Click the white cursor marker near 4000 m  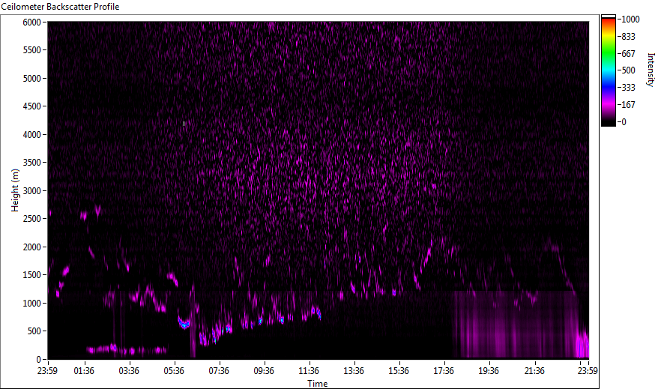(184, 124)
